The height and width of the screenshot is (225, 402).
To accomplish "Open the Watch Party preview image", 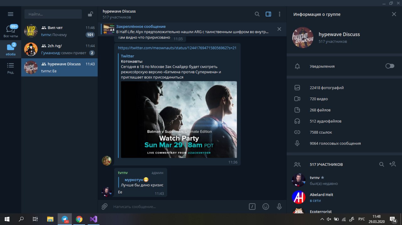I will pyautogui.click(x=179, y=120).
